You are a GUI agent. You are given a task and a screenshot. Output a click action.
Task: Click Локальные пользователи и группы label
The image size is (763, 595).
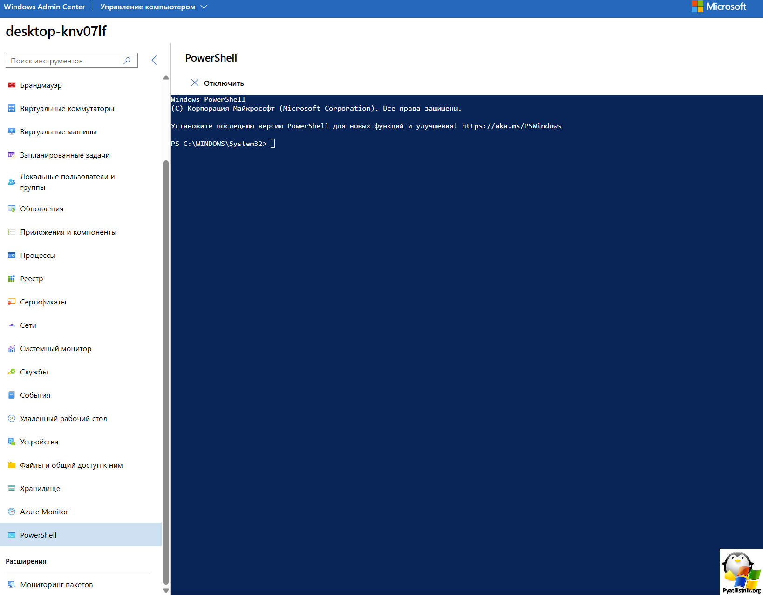pos(67,182)
